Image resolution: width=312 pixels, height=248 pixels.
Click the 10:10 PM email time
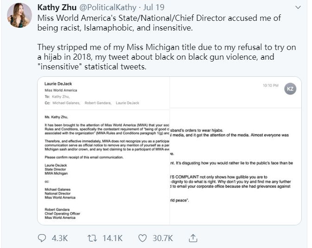(271, 86)
